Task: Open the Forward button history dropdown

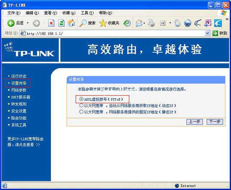Action: tap(44, 23)
